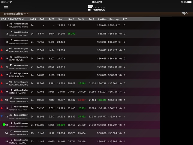Image resolution: width=193 pixels, height=145 pixels.
Task: Tap green Sec1 time 24.369
Action: [x=61, y=125]
